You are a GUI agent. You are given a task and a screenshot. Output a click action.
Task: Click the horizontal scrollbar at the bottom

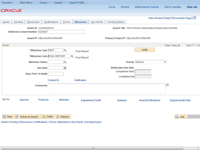[x=92, y=148]
